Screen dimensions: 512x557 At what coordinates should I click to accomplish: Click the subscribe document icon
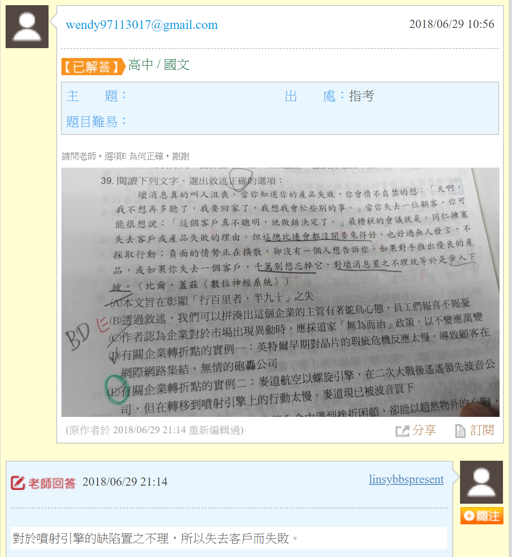coord(460,431)
